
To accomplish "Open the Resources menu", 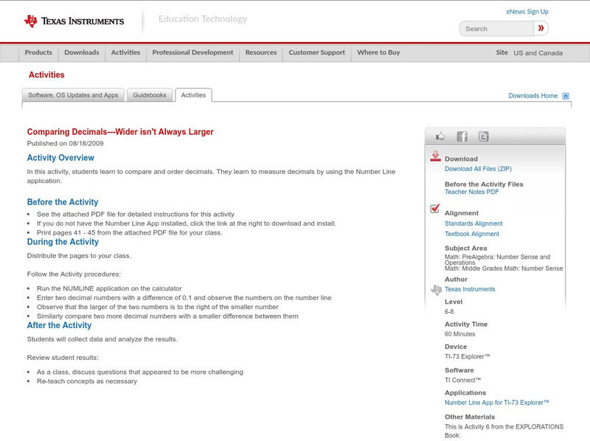I will click(x=261, y=52).
